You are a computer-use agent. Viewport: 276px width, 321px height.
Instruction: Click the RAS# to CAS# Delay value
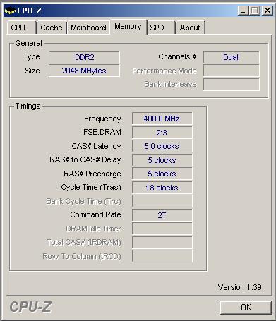[162, 160]
